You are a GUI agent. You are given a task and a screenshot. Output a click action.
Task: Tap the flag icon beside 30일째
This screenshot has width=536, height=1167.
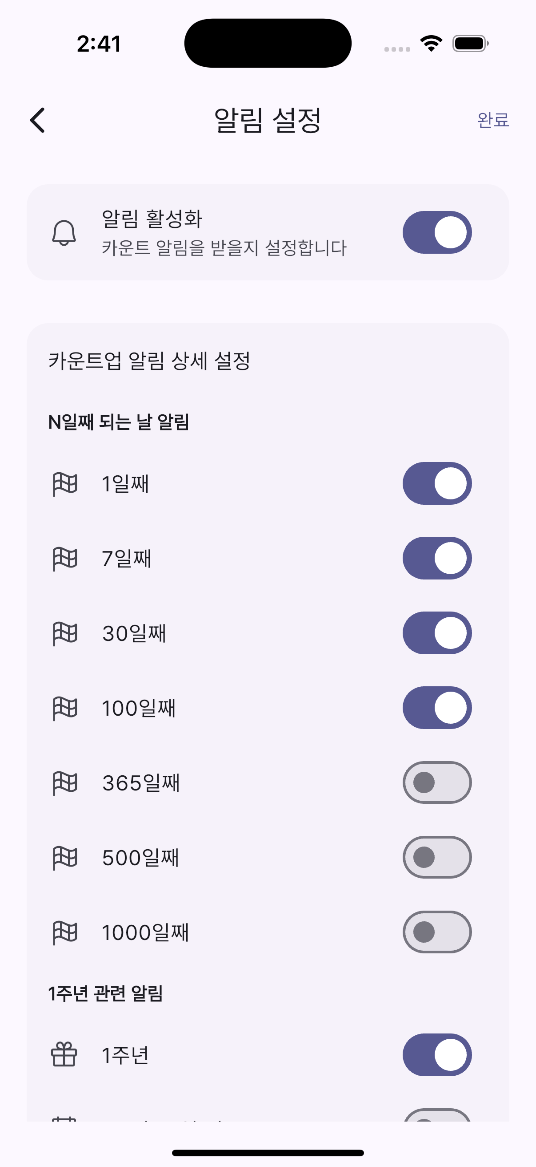point(65,633)
